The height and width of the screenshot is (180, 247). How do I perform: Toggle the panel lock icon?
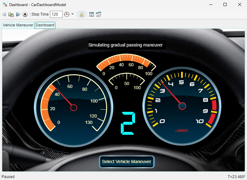click(x=82, y=14)
